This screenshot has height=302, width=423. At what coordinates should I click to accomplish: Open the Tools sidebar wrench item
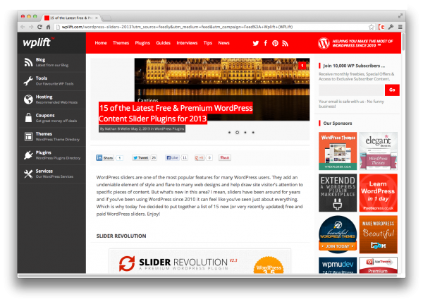coord(51,80)
